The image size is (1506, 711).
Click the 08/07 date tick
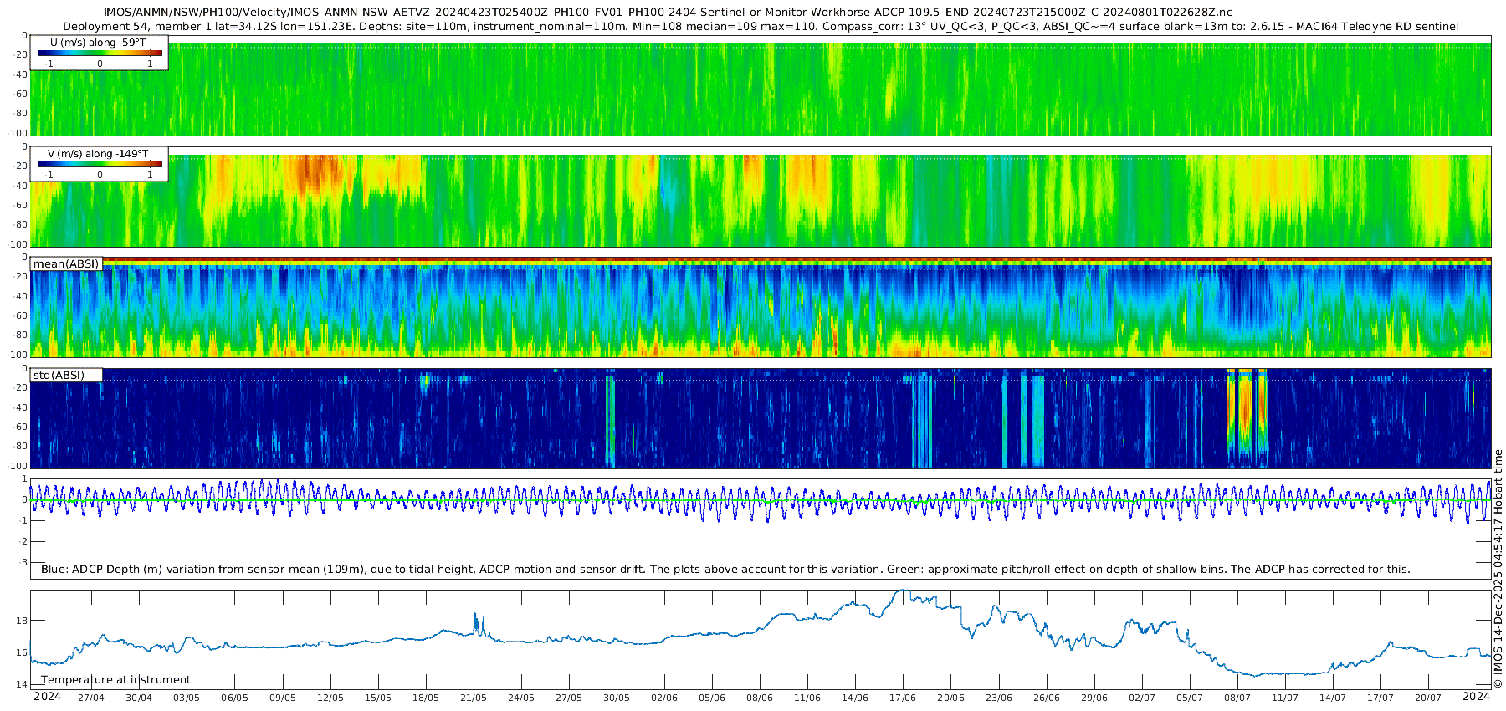click(x=1237, y=698)
